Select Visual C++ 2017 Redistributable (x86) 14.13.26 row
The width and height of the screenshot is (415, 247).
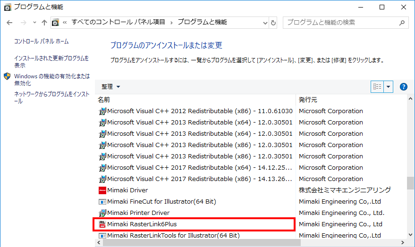195,179
